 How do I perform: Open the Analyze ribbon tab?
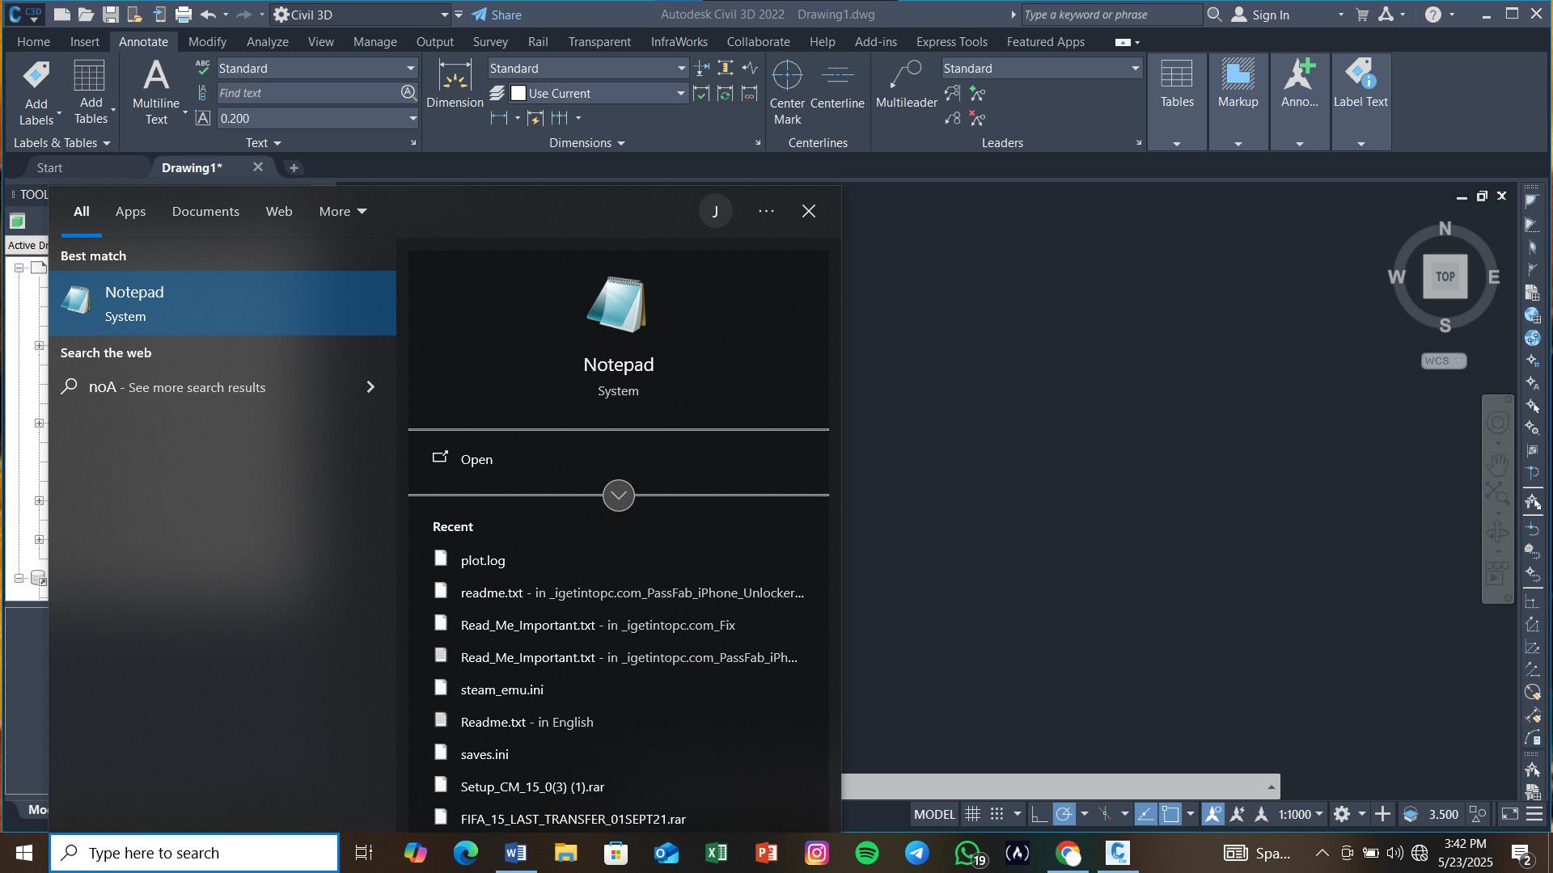267,42
